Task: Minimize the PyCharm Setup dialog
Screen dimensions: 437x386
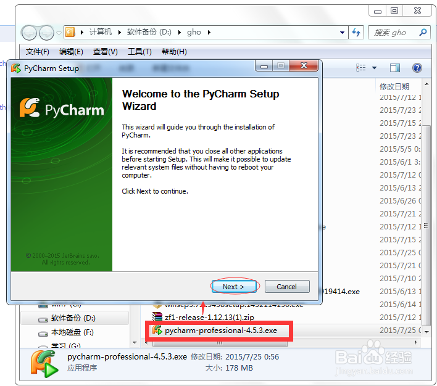Action: tap(264, 66)
